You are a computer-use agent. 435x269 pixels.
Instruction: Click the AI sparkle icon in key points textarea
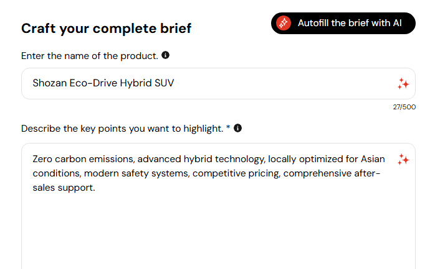(x=403, y=160)
